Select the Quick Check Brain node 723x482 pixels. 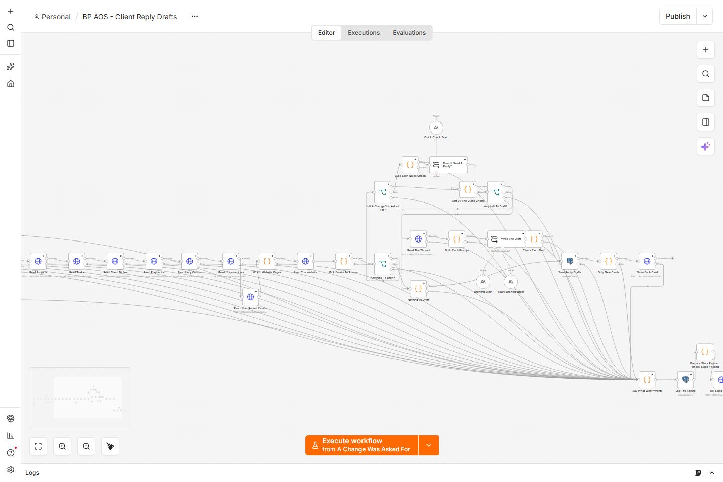pyautogui.click(x=436, y=128)
